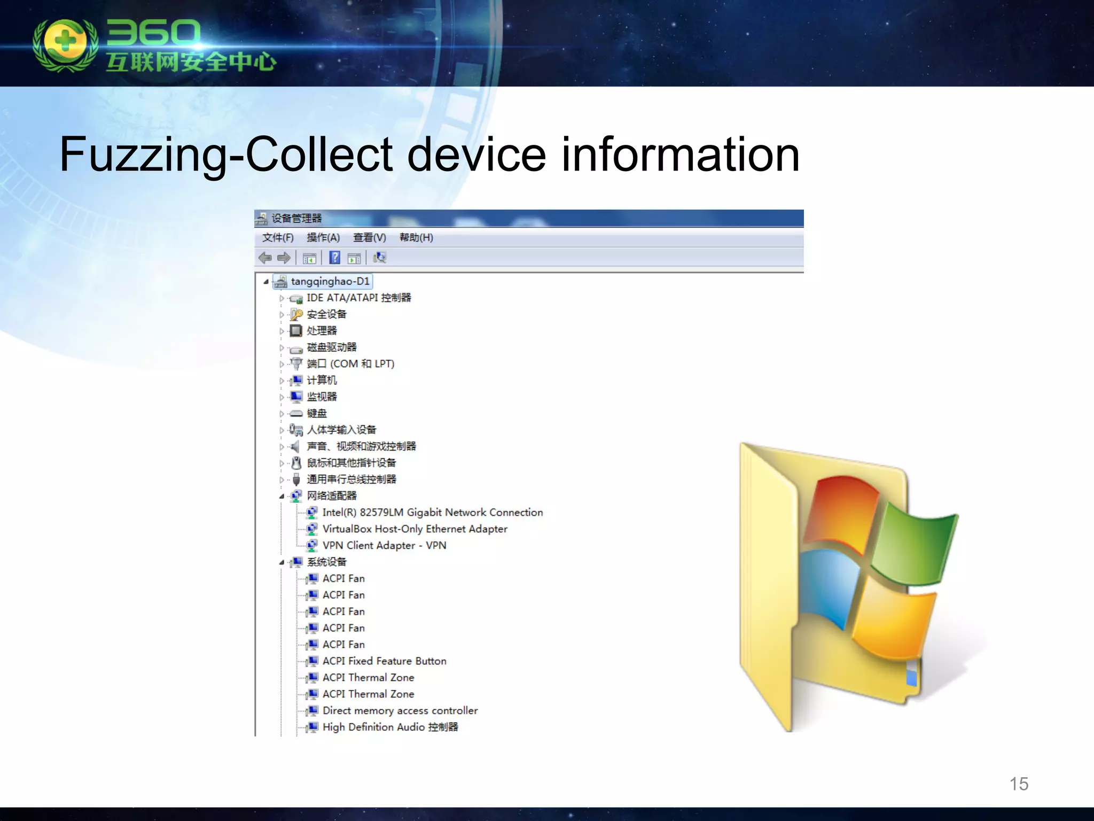Click the system devices icon beside 系统设备
Image resolution: width=1094 pixels, height=821 pixels.
pyautogui.click(x=296, y=562)
